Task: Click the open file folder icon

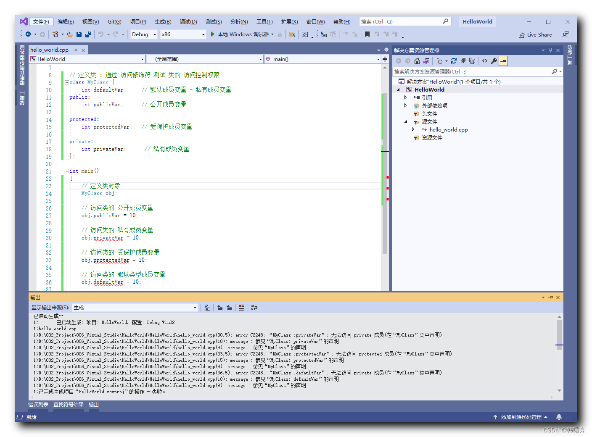Action: (x=69, y=34)
